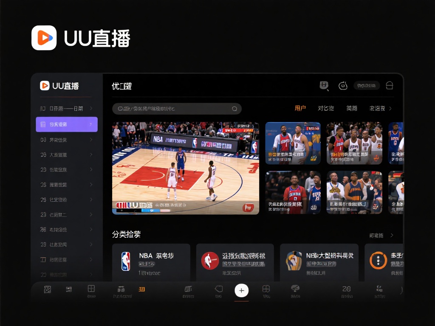The image size is (435, 326).
Task: Click the lock-shaped icon in the header
Action: tap(389, 86)
